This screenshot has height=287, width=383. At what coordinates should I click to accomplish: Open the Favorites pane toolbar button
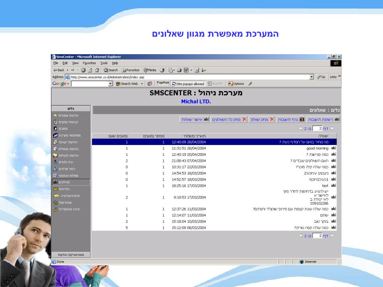tap(131, 70)
